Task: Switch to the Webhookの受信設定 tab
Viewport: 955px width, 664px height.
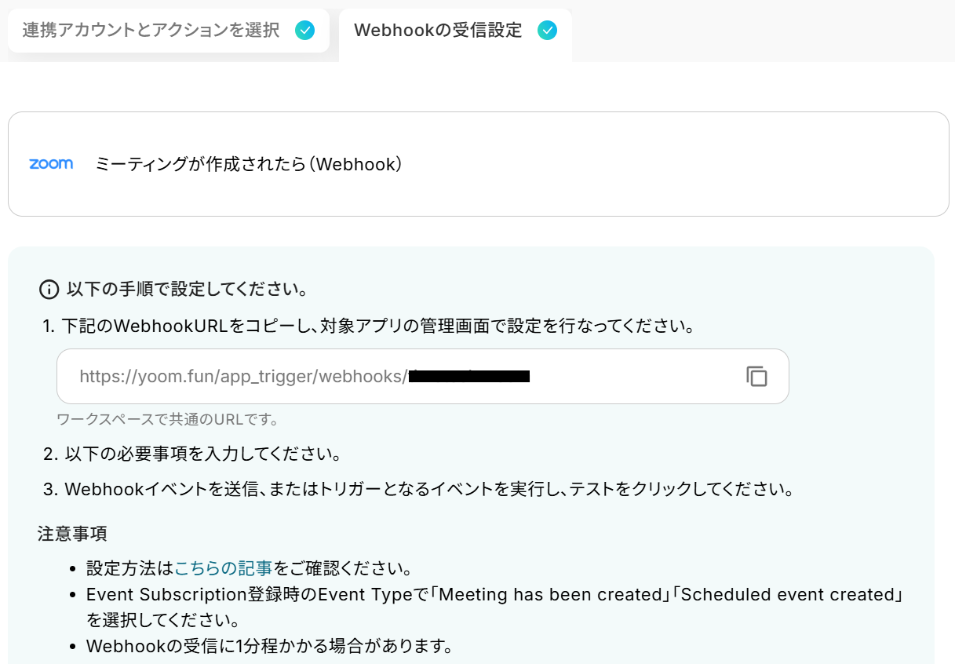Action: coord(438,31)
